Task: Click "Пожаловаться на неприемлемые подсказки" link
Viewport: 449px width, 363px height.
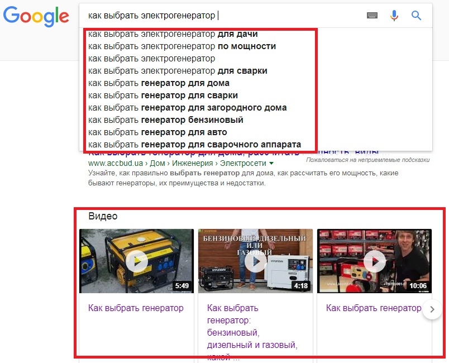Action: pyautogui.click(x=367, y=160)
